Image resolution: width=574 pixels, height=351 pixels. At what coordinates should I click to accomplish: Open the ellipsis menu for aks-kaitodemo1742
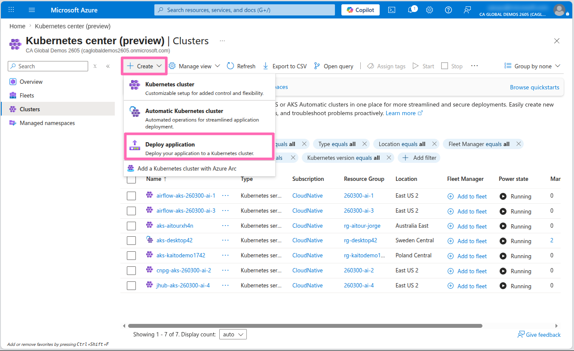click(225, 255)
